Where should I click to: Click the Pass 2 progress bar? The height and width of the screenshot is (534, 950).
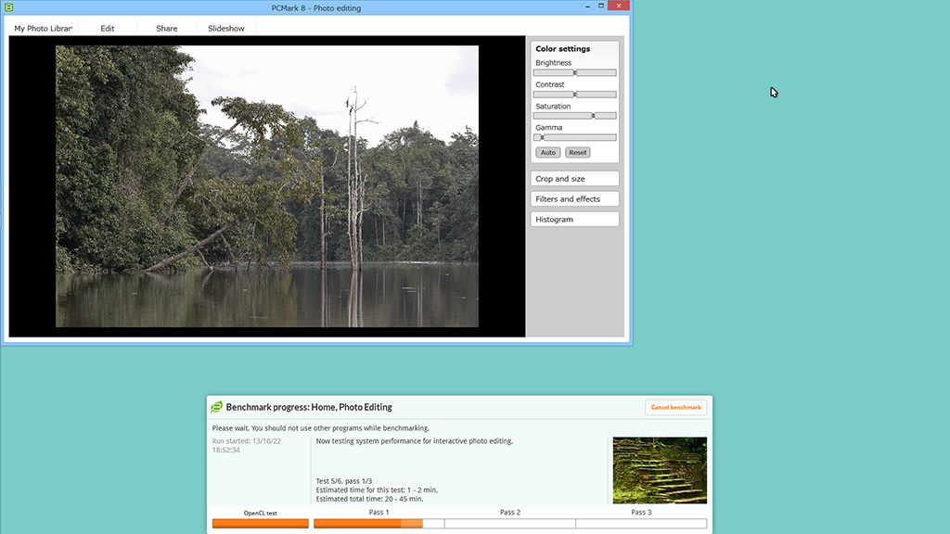(x=510, y=524)
